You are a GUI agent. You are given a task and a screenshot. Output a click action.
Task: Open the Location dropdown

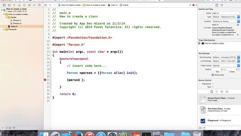pos(226,21)
